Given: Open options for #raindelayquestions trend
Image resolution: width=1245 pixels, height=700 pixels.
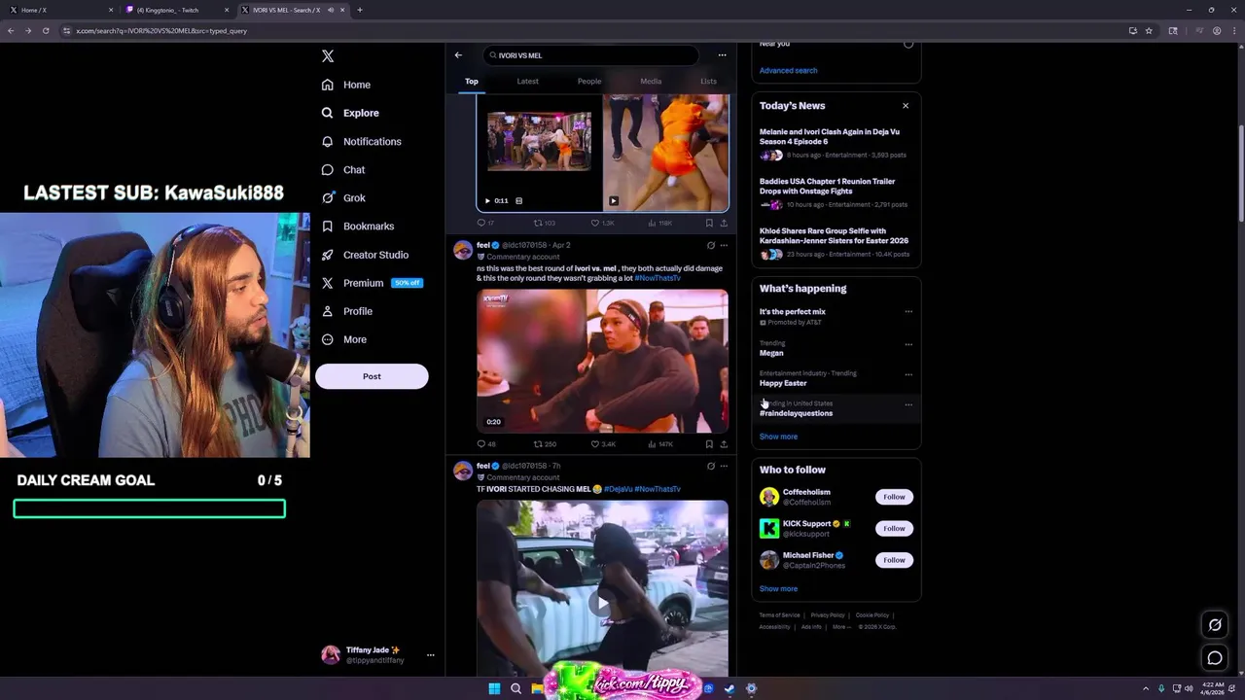Looking at the screenshot, I should coord(908,404).
